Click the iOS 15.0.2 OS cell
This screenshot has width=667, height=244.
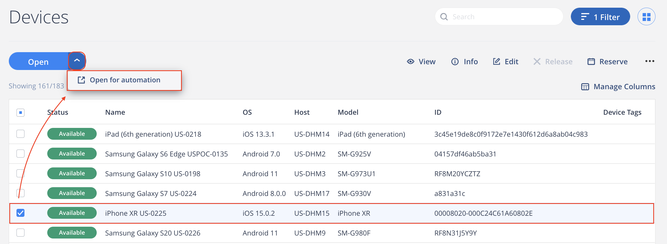point(259,213)
